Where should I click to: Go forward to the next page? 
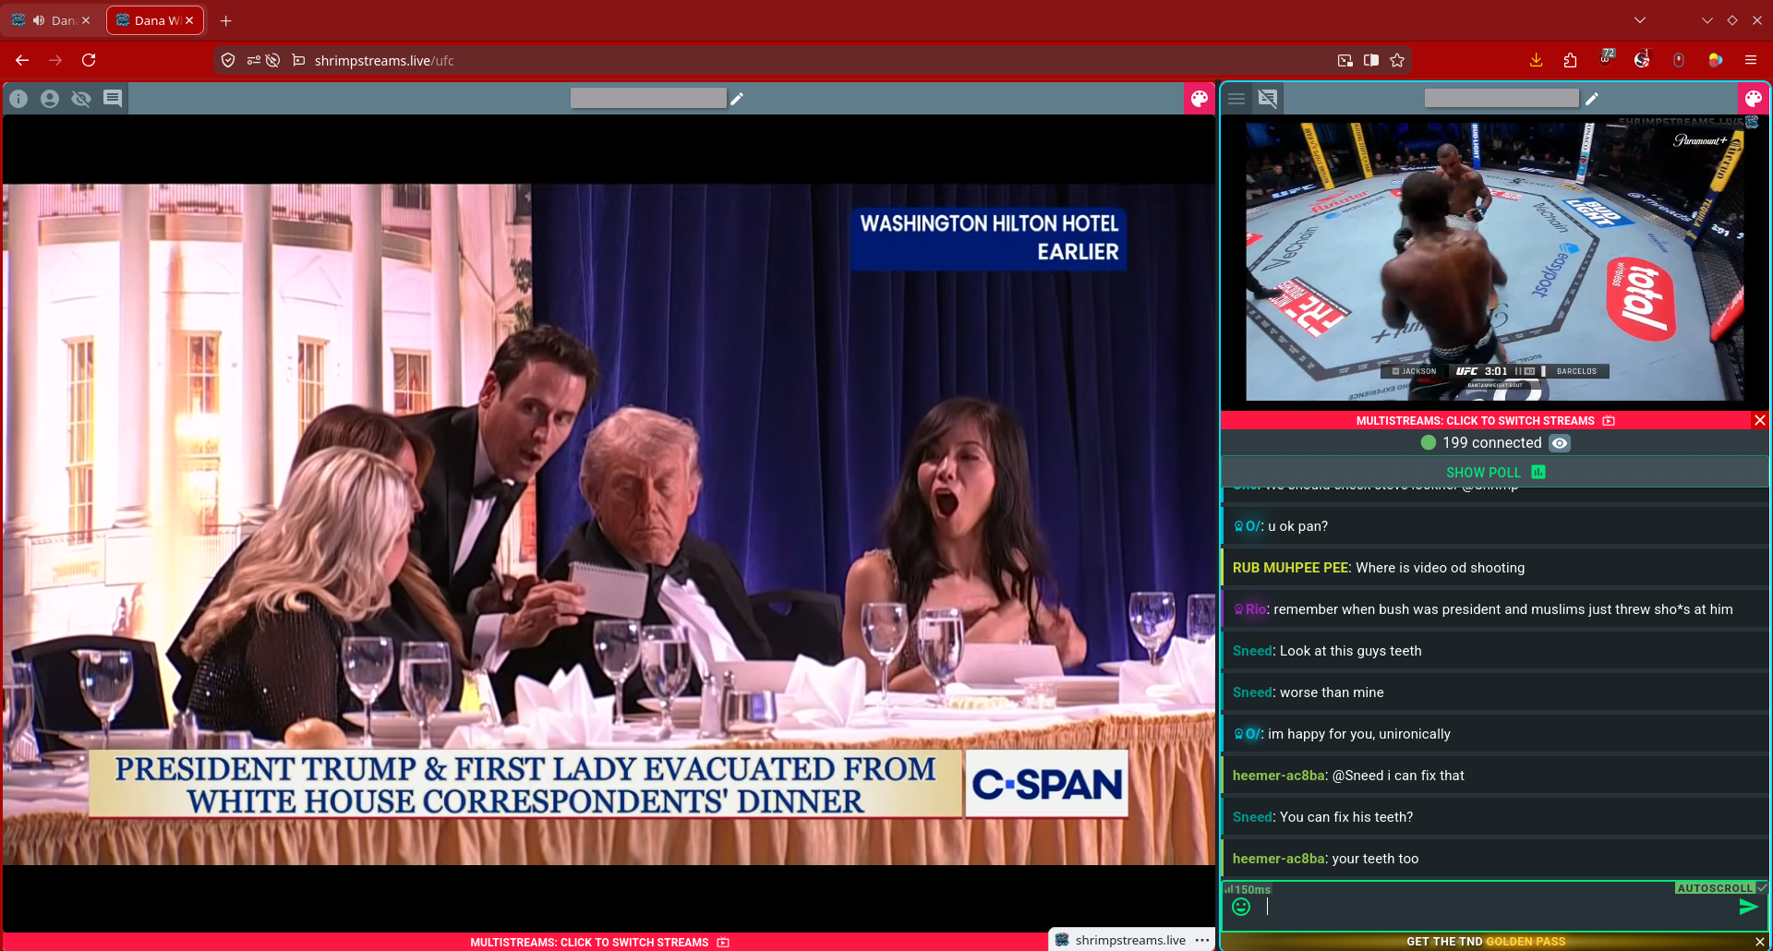55,60
